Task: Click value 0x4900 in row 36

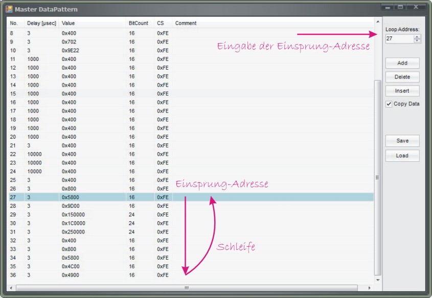Action: click(x=70, y=275)
